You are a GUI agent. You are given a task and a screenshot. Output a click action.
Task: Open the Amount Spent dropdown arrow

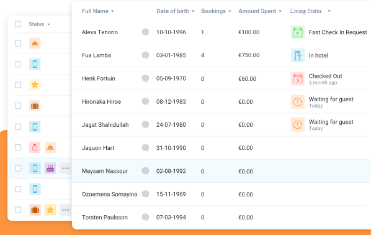[280, 11]
